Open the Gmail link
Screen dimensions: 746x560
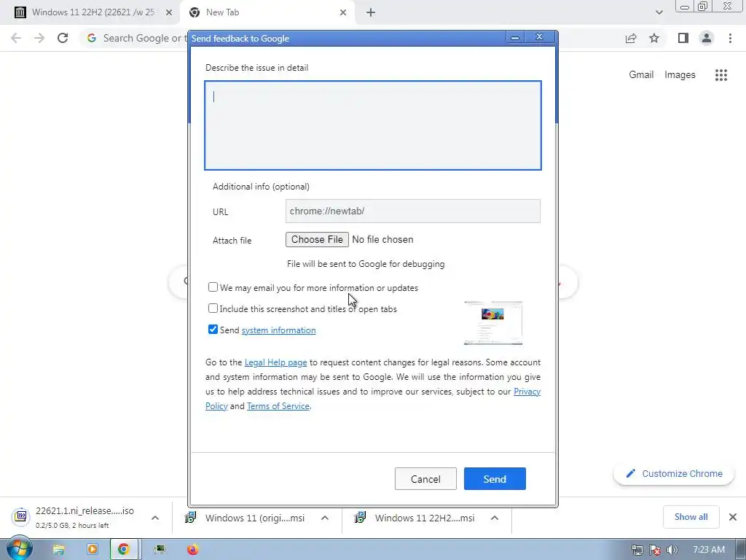tap(641, 75)
